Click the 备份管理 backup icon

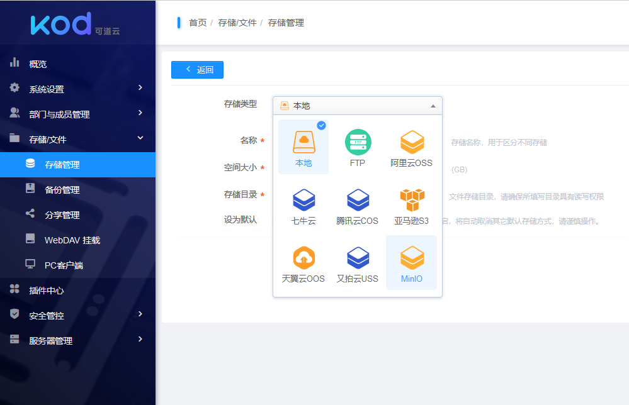[x=30, y=188]
